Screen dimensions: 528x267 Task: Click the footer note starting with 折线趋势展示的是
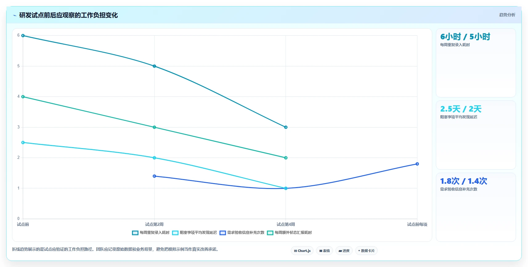pyautogui.click(x=116, y=249)
